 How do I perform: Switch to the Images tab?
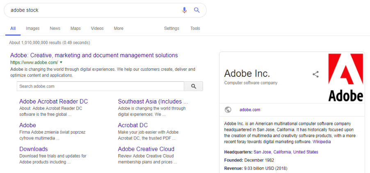pyautogui.click(x=32, y=29)
